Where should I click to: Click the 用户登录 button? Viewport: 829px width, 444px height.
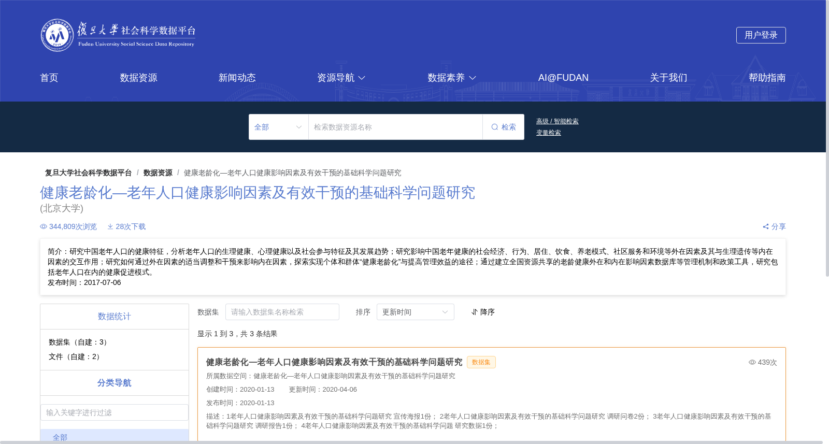[761, 35]
